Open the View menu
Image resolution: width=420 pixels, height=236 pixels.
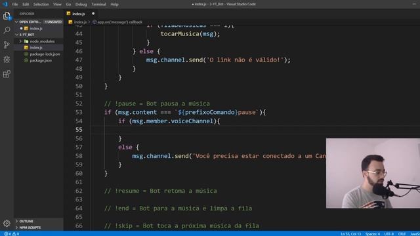pyautogui.click(x=57, y=5)
